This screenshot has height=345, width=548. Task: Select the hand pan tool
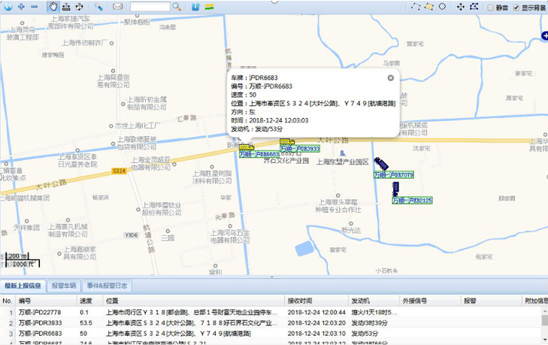[53, 7]
